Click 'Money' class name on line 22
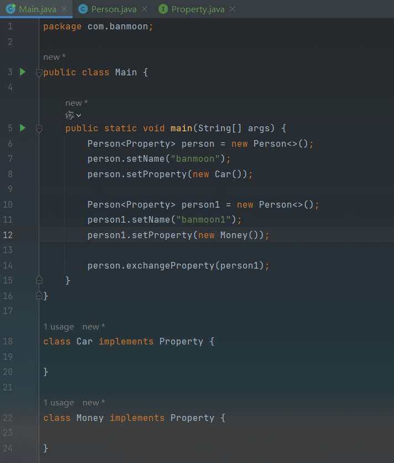Image resolution: width=394 pixels, height=463 pixels. click(x=90, y=418)
